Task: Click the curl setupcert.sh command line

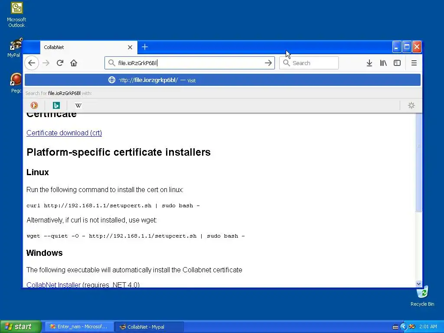Action: coord(113,206)
